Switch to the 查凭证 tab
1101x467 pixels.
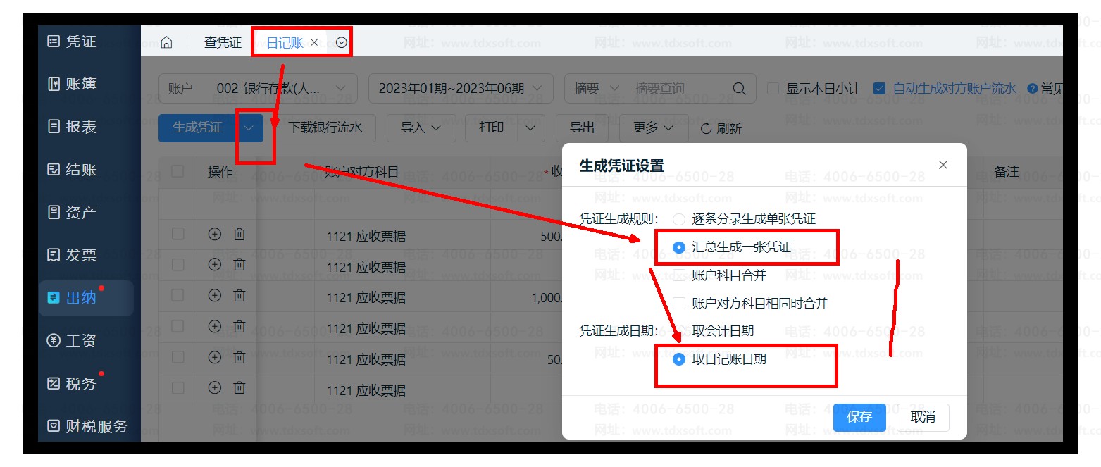[223, 43]
